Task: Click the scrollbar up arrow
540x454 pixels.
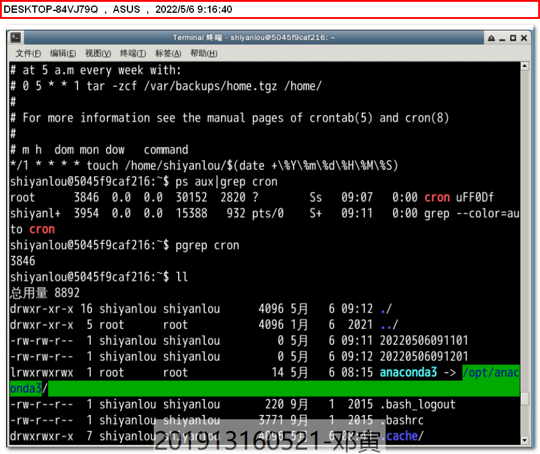Action: 525,66
